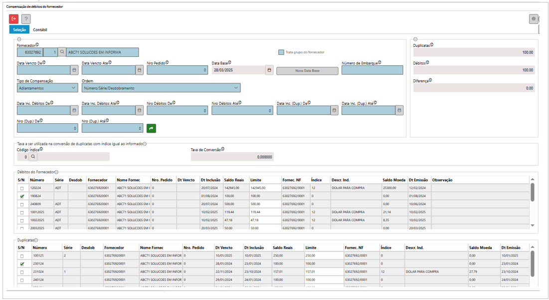Open settings gear icon at top right
The width and height of the screenshot is (549, 300).
coord(534,19)
